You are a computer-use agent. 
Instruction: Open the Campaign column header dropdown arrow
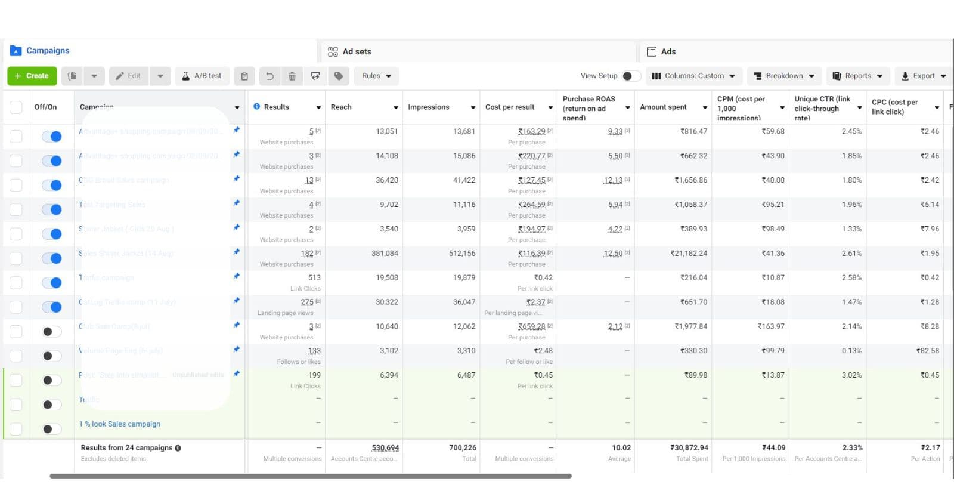coord(237,107)
